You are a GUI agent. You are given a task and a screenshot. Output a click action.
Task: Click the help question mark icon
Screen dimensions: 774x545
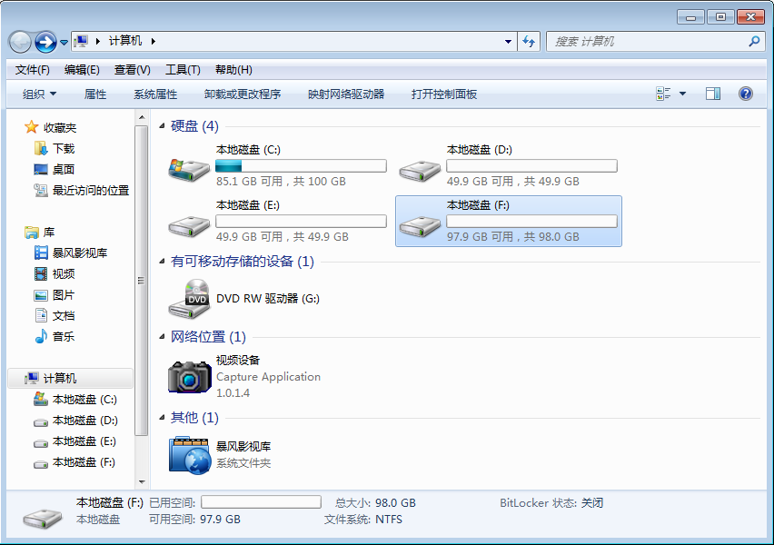click(746, 94)
